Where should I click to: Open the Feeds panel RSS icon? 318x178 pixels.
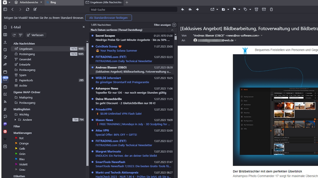pos(5,102)
